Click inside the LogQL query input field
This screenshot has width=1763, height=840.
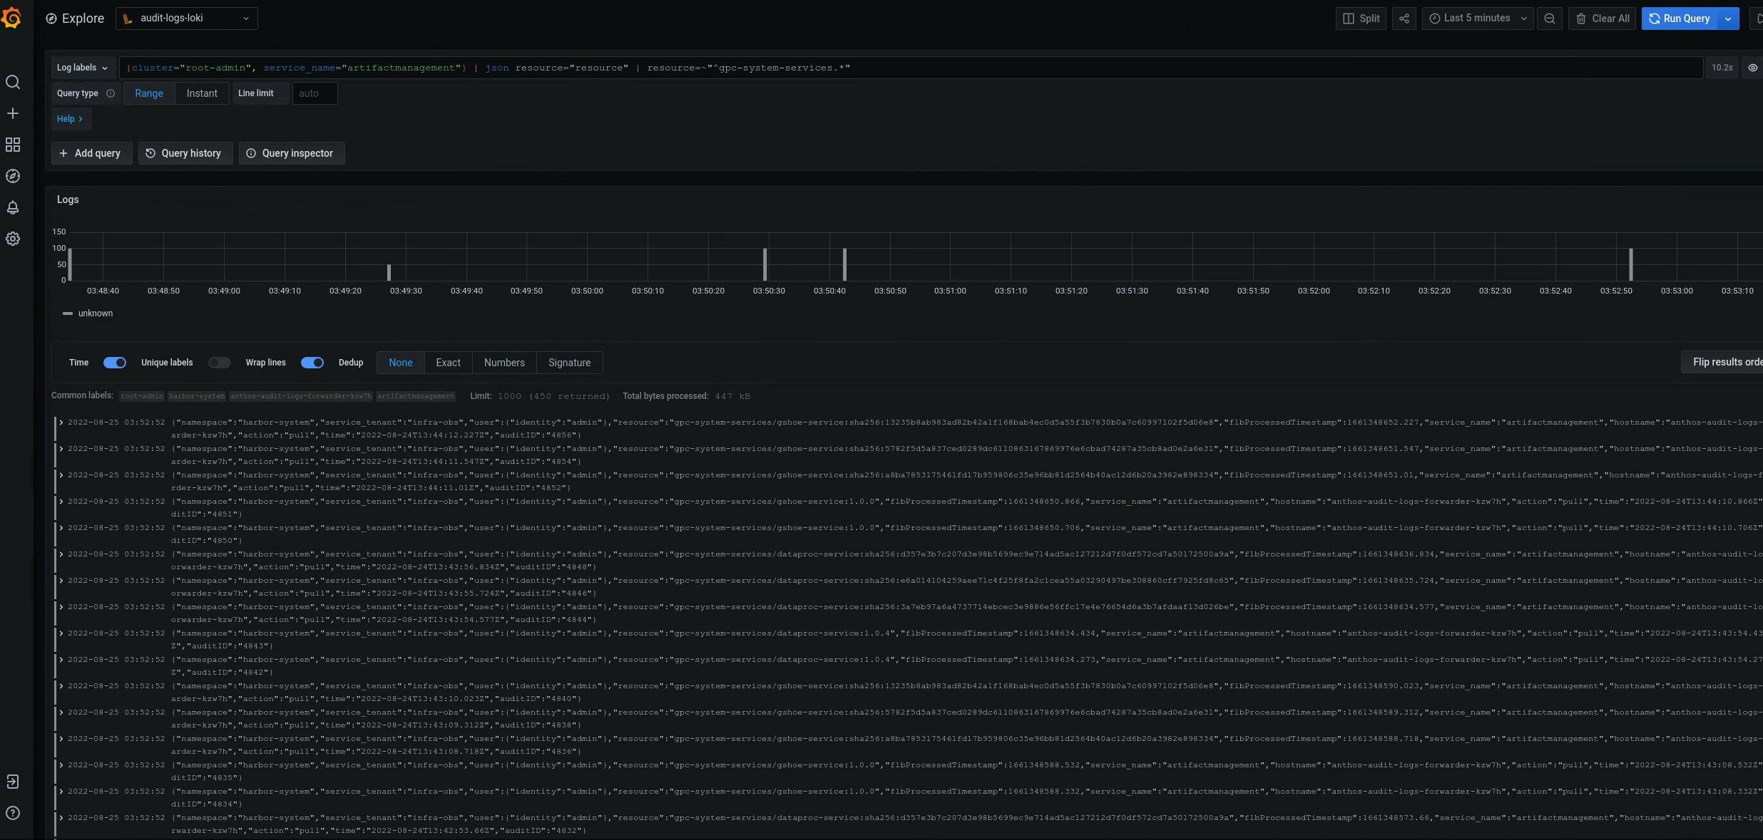tap(856, 68)
